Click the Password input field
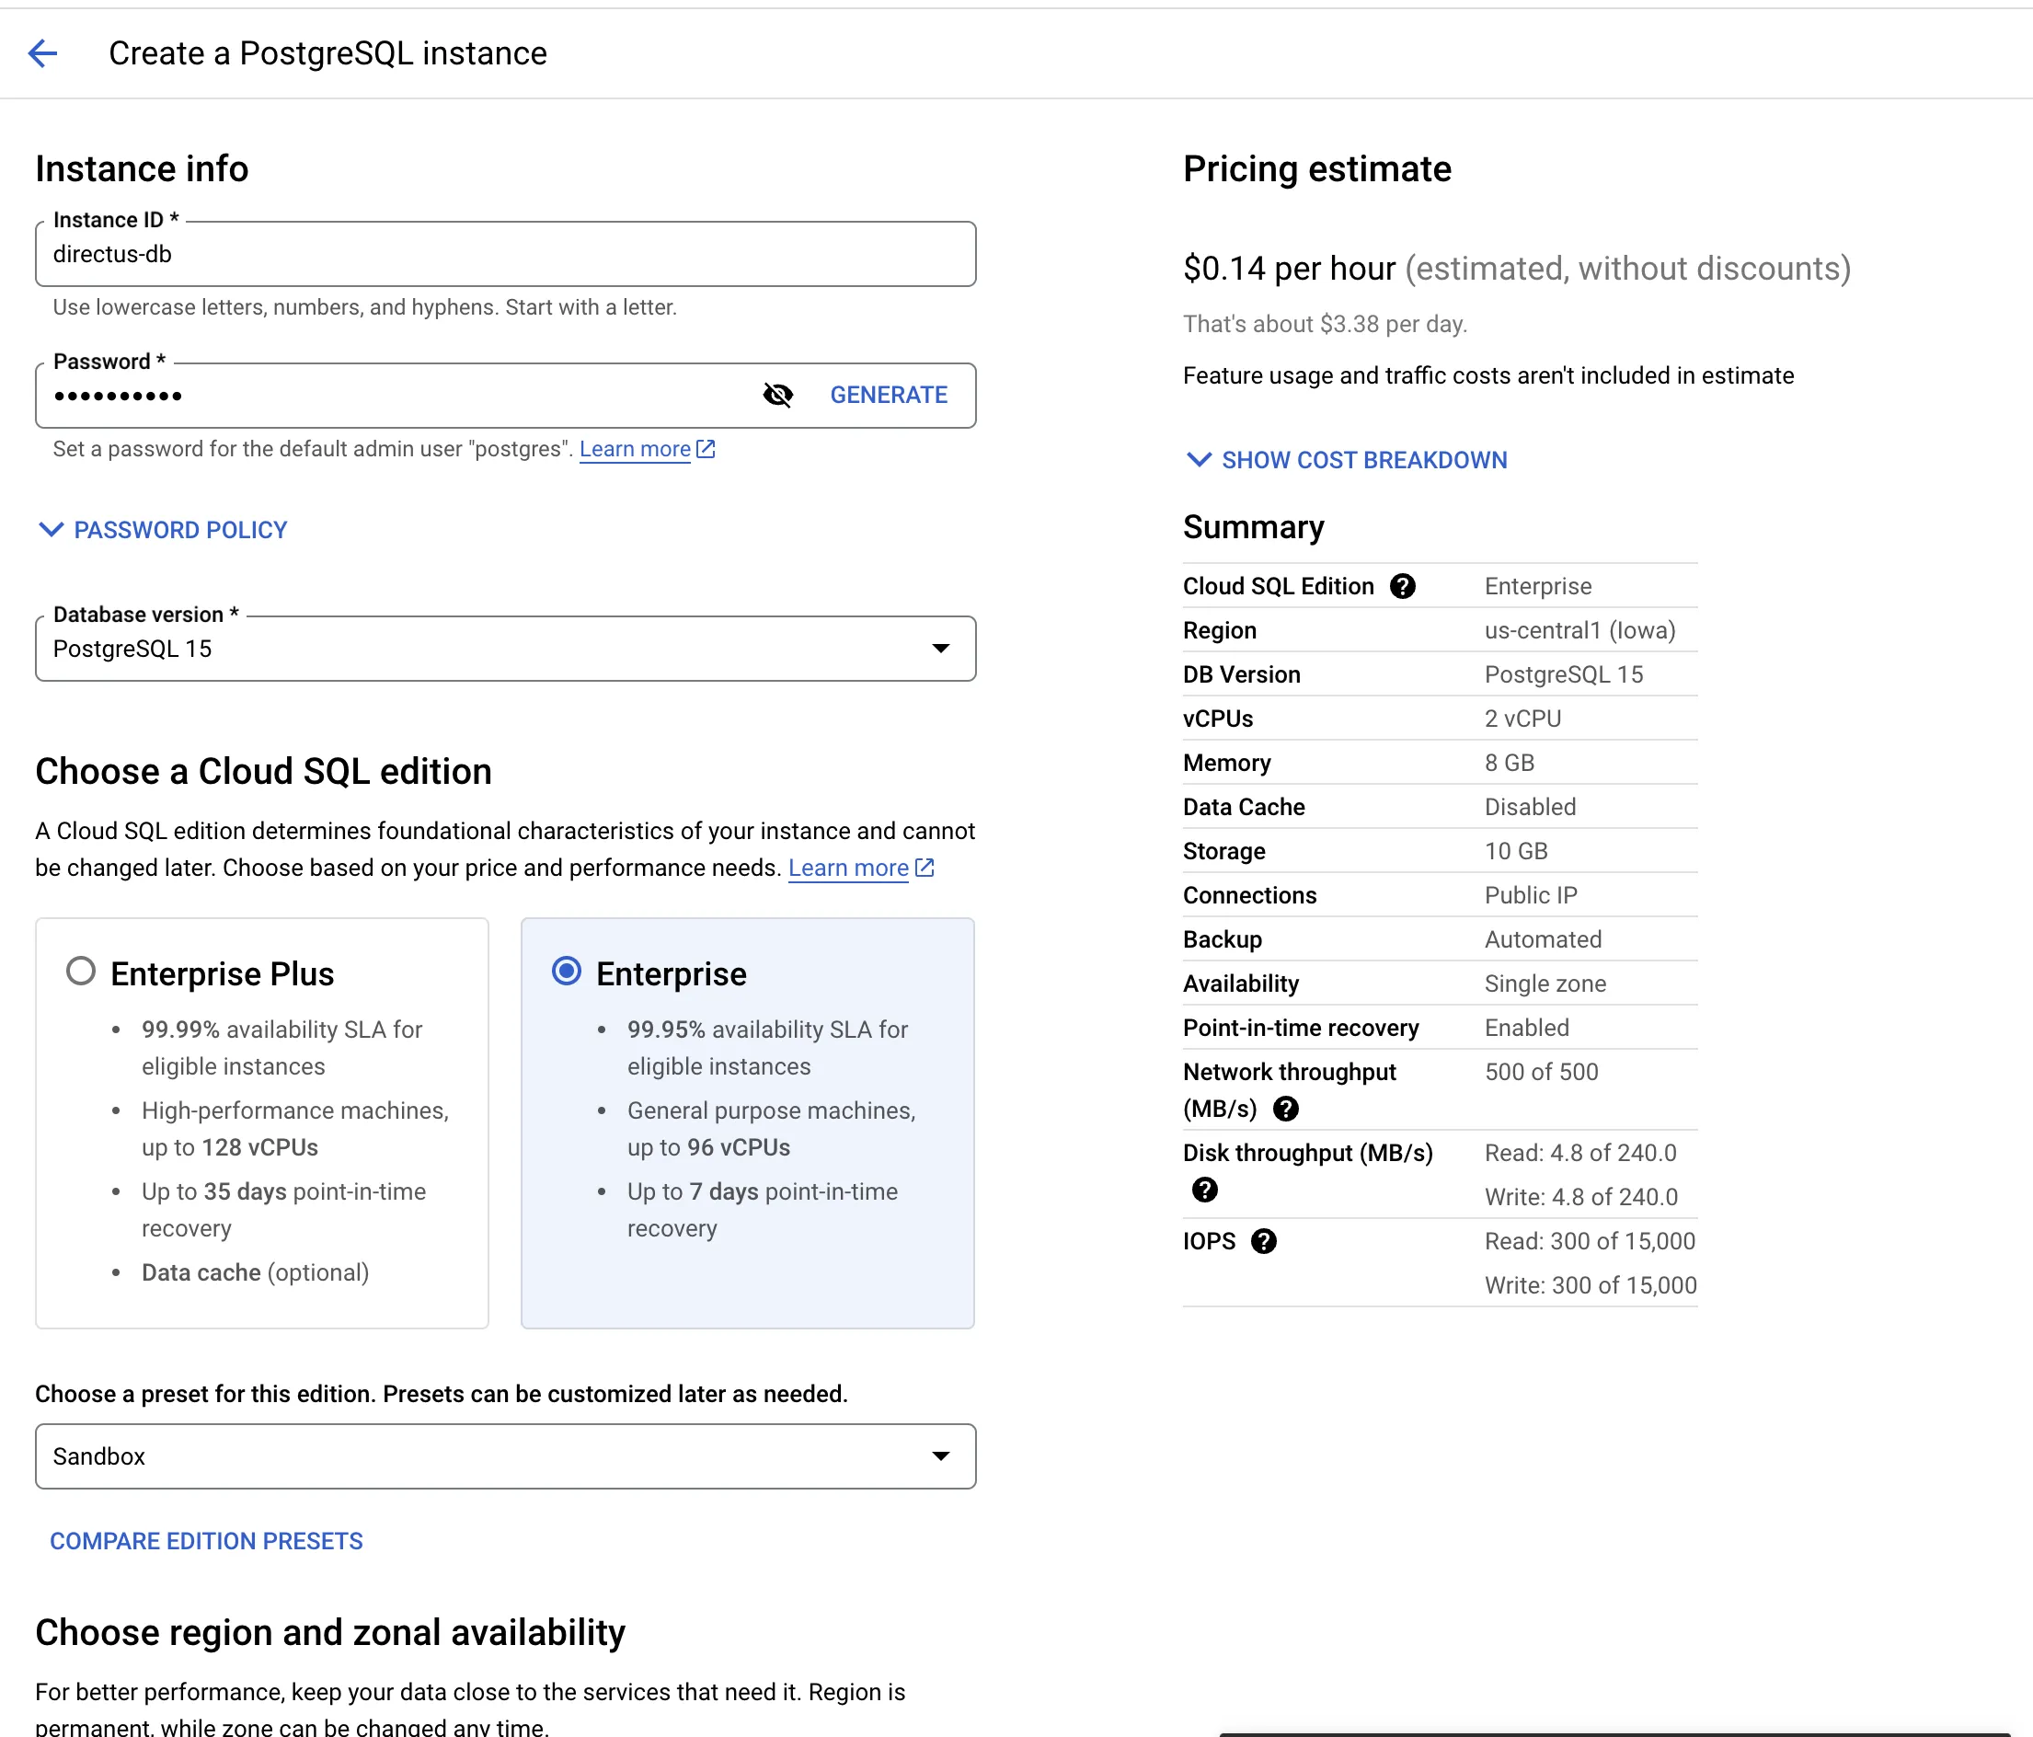The width and height of the screenshot is (2033, 1737). point(393,395)
